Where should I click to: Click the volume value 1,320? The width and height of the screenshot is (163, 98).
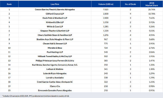pyautogui.click(x=106, y=31)
